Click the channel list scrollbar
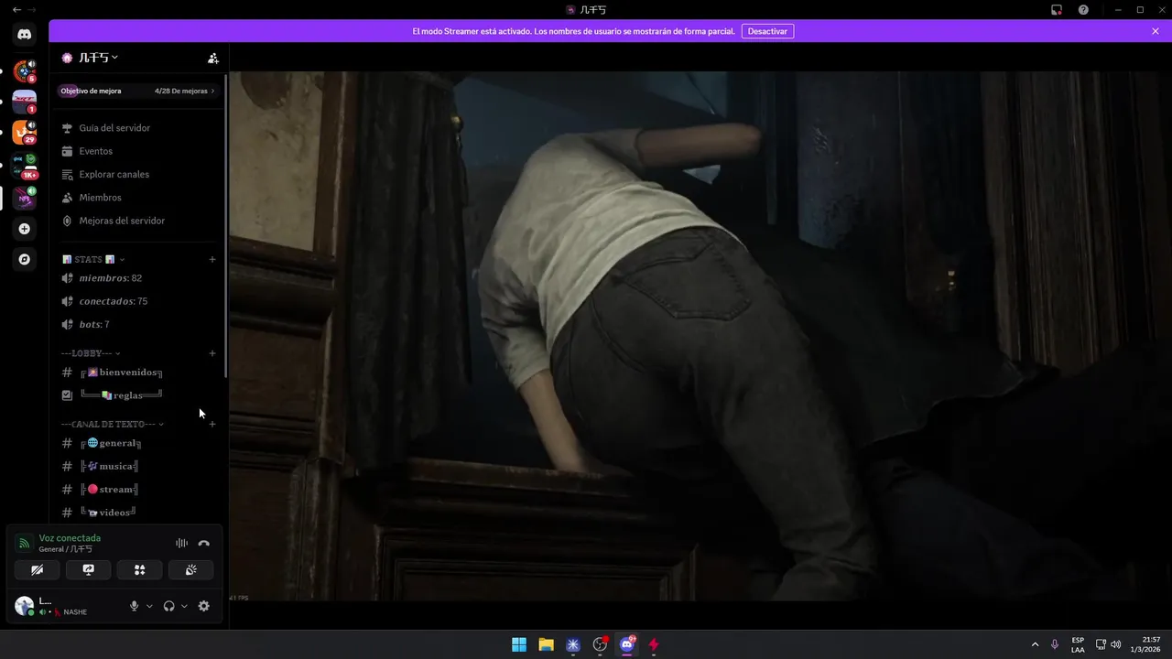 tap(225, 227)
